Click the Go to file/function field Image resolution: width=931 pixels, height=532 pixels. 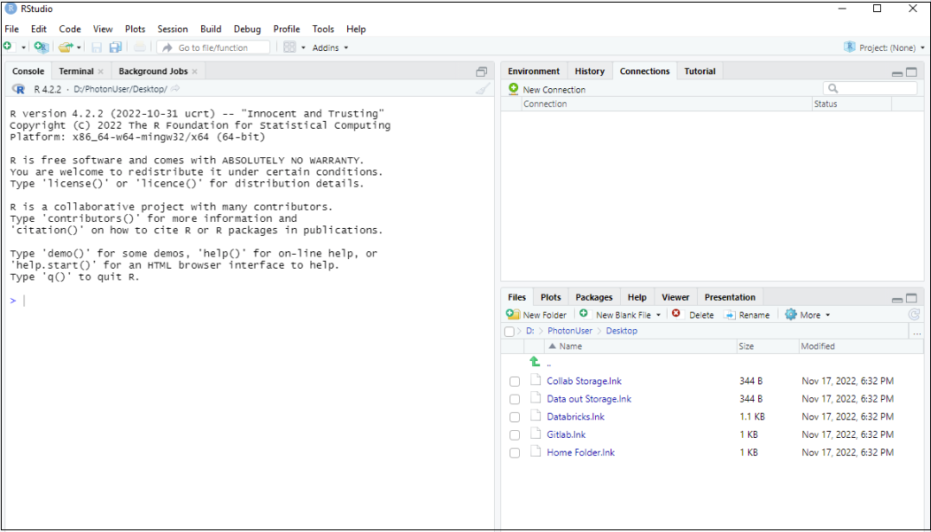214,47
